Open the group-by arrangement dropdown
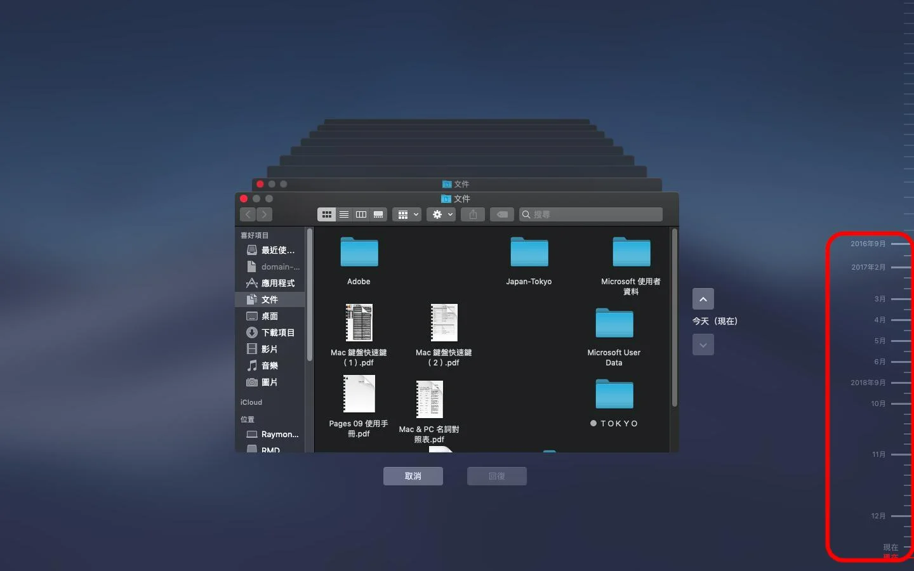914x571 pixels. click(407, 214)
